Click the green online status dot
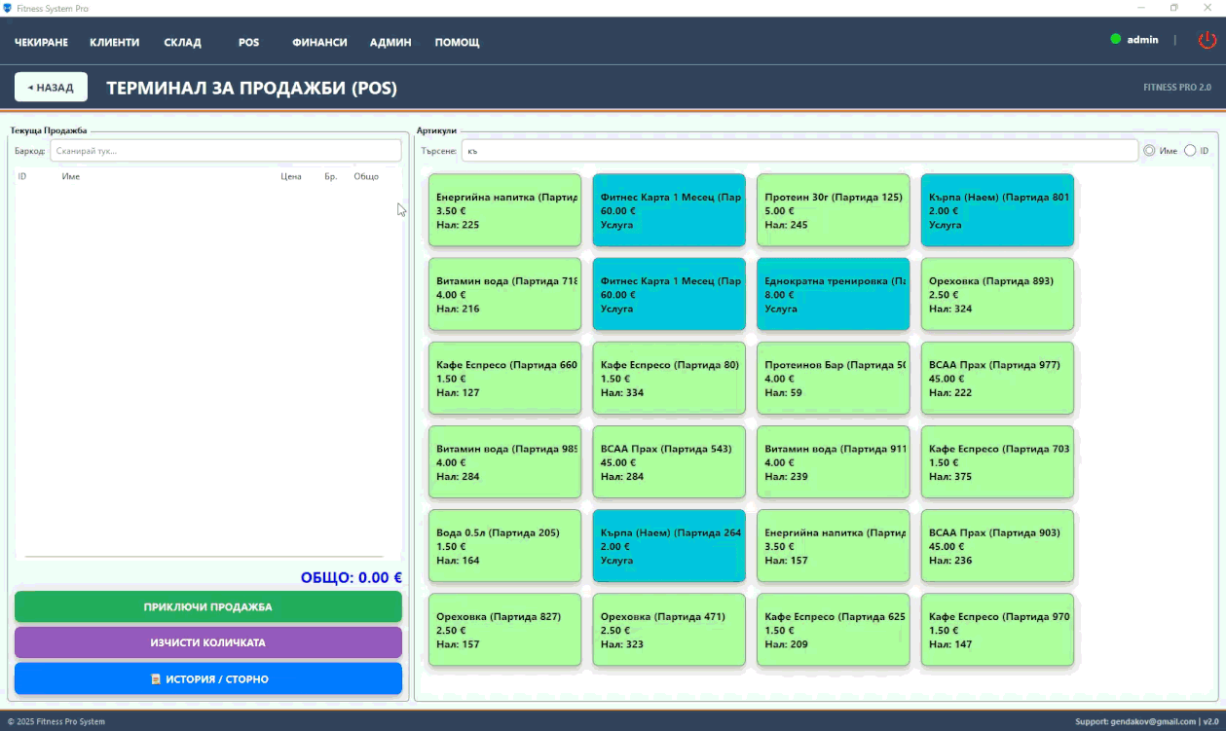The image size is (1226, 731). click(x=1115, y=40)
